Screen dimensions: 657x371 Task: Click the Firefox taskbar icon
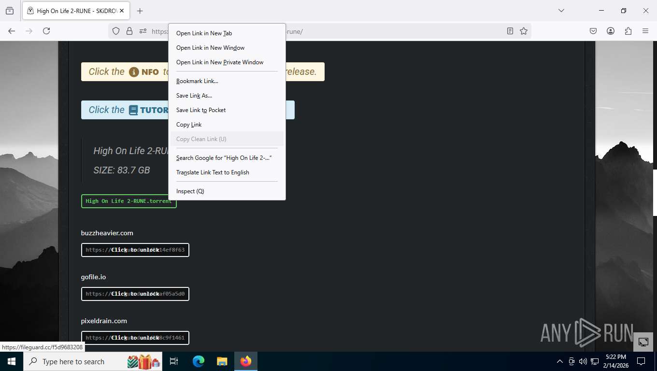click(246, 361)
